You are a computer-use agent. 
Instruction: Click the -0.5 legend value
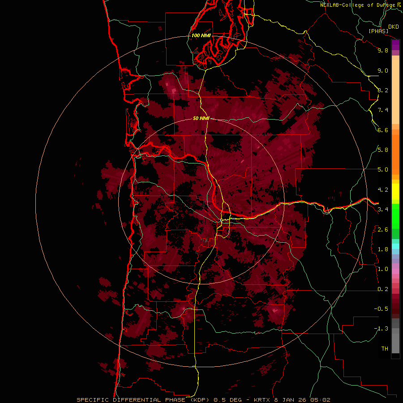tap(381, 309)
